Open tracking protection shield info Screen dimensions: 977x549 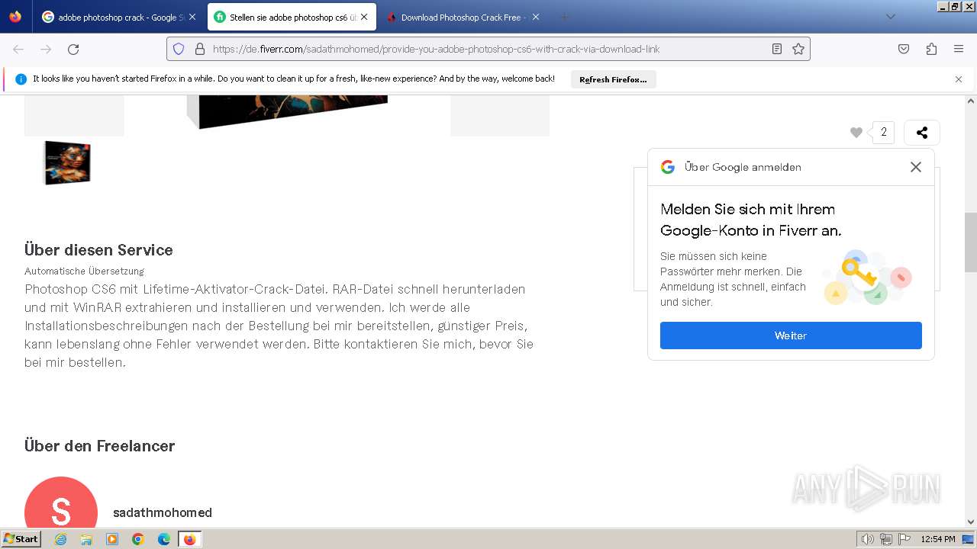point(179,49)
